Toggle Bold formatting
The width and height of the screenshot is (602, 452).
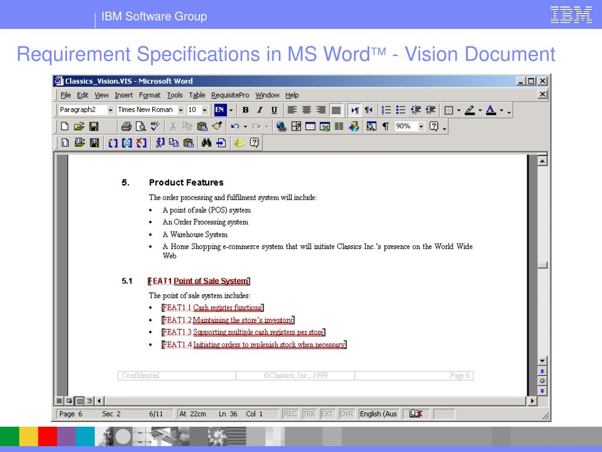245,110
